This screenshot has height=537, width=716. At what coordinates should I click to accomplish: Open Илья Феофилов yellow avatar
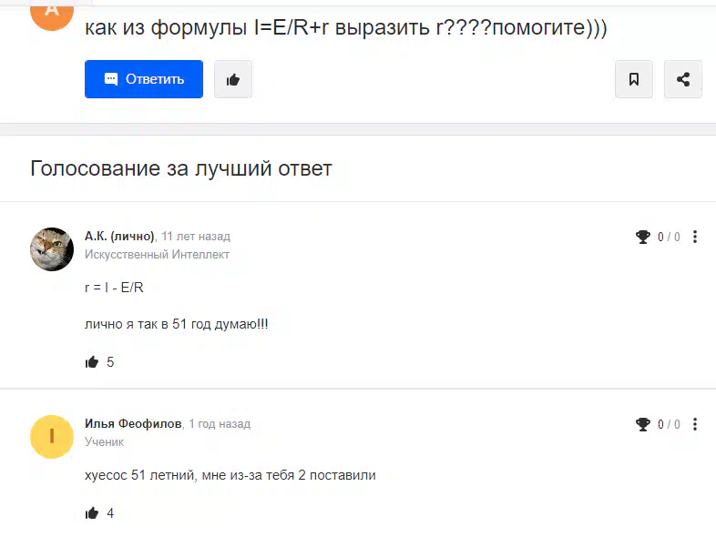point(52,437)
